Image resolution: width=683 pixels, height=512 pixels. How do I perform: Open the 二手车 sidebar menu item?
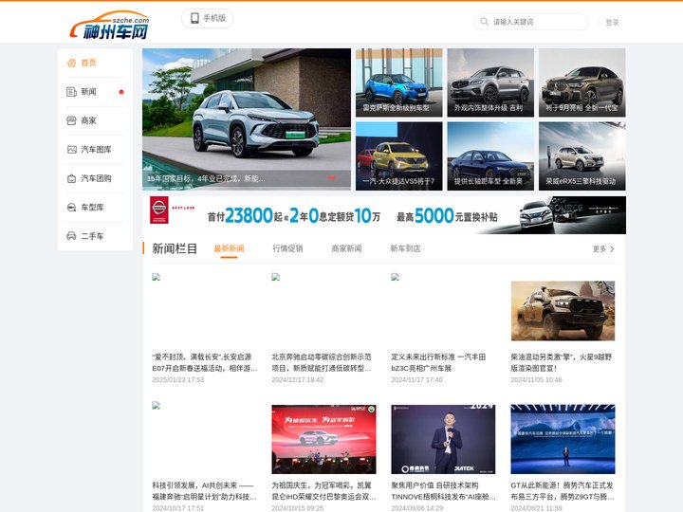click(95, 236)
